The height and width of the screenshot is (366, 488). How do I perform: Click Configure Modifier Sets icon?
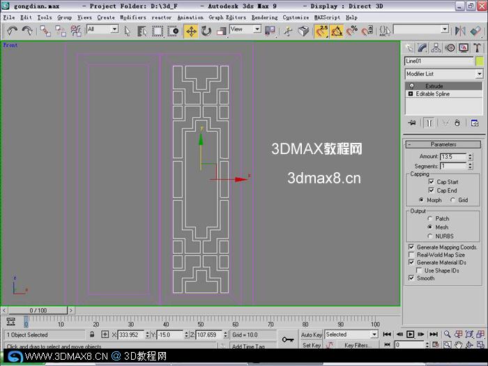475,123
